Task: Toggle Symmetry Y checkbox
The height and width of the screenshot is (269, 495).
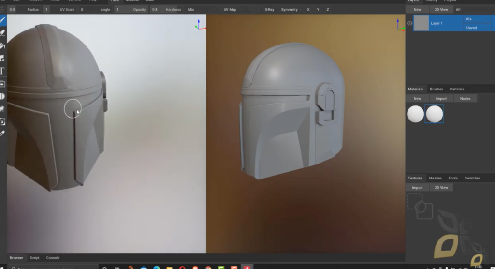Action: point(313,10)
